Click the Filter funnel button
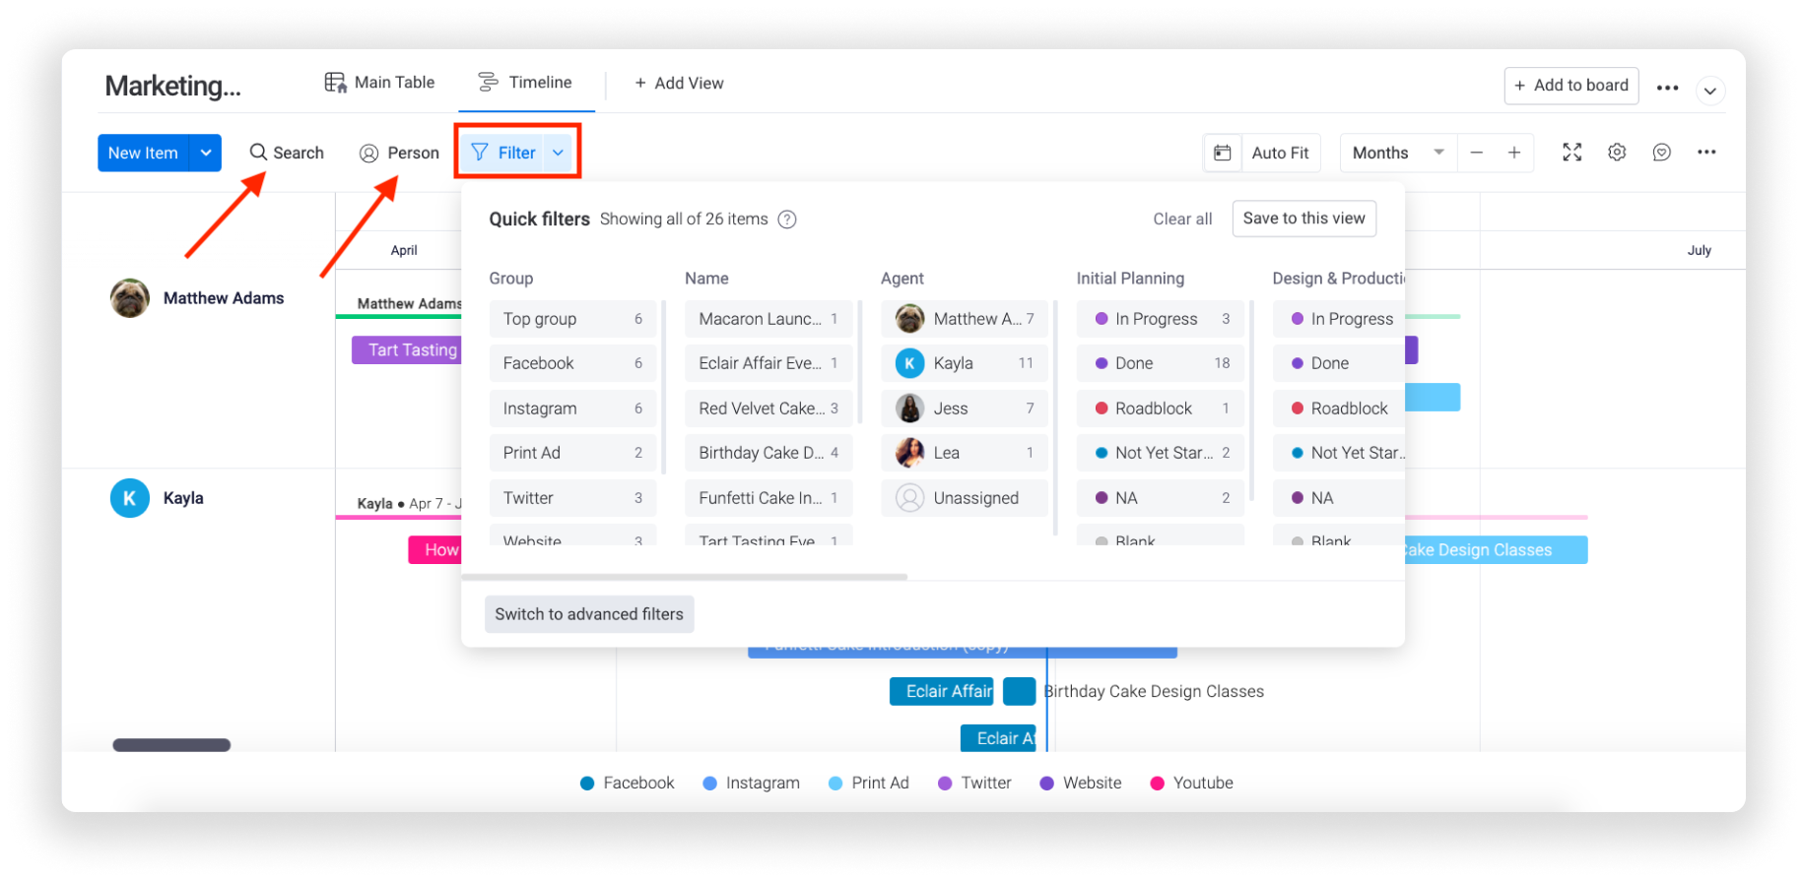Viewport: 1803px width, 881px height. coord(502,153)
